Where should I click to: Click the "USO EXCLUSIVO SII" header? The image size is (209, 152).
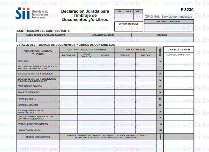(x=179, y=50)
